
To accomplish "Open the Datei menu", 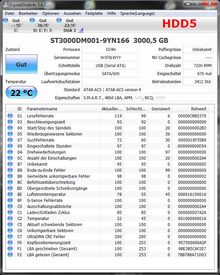I will 9,13.
